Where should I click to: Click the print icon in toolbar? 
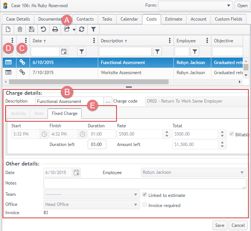click(55, 29)
